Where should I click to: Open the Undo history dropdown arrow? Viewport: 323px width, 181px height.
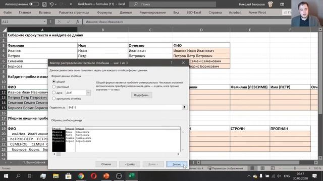pyautogui.click(x=56, y=4)
